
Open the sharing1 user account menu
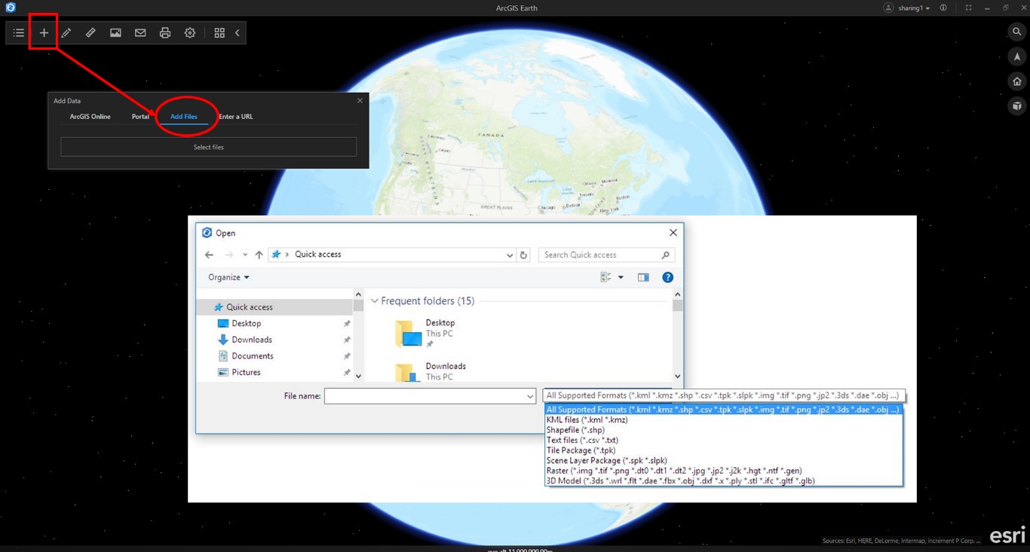point(907,8)
